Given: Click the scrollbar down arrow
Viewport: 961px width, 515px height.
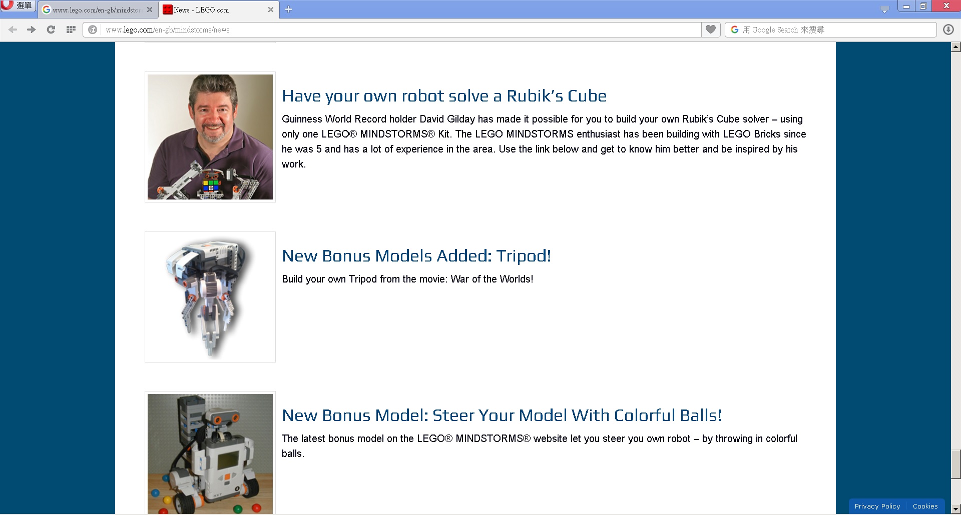Looking at the screenshot, I should click(955, 509).
